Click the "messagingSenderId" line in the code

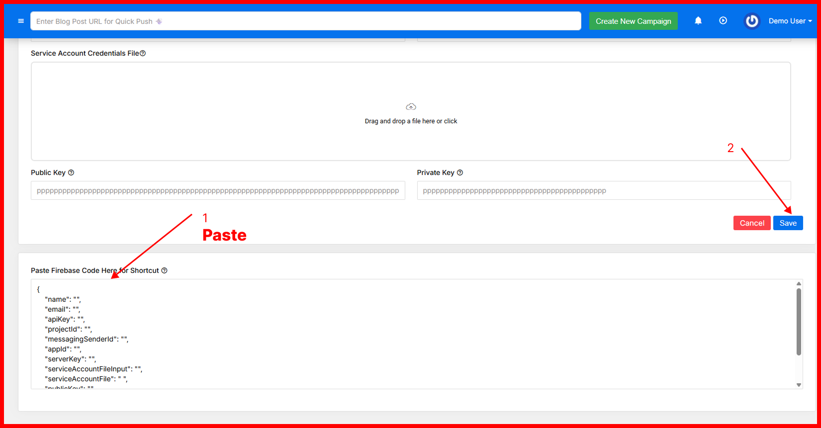[x=87, y=339]
